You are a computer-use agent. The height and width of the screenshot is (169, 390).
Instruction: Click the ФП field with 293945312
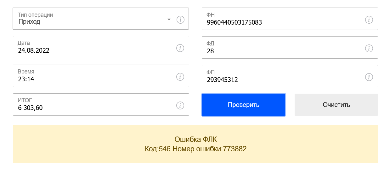[x=290, y=76]
